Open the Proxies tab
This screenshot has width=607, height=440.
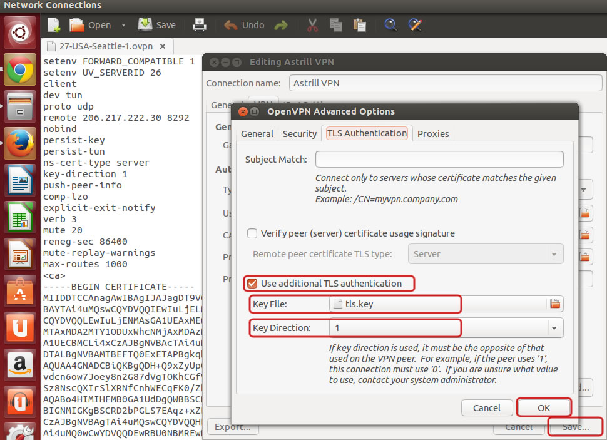[x=433, y=134]
